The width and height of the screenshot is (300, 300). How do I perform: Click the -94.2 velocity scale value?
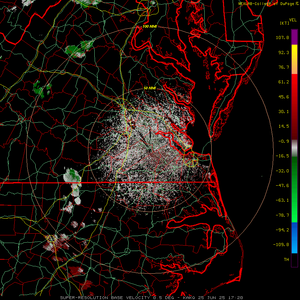[282, 230]
